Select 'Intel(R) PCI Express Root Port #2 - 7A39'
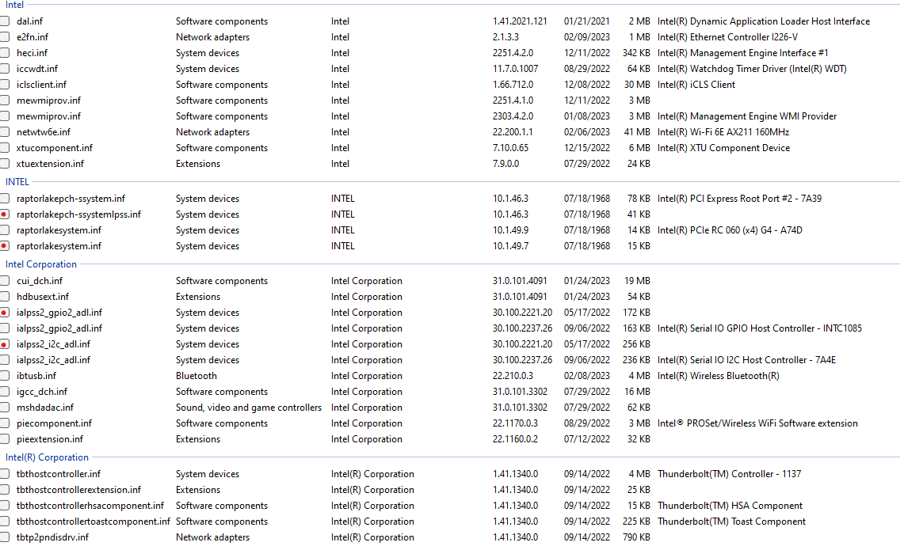The image size is (900, 550). click(739, 199)
